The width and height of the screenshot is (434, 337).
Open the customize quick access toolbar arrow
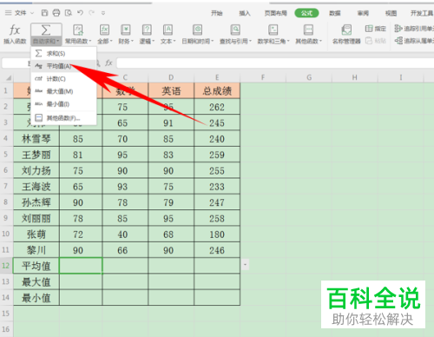(103, 13)
